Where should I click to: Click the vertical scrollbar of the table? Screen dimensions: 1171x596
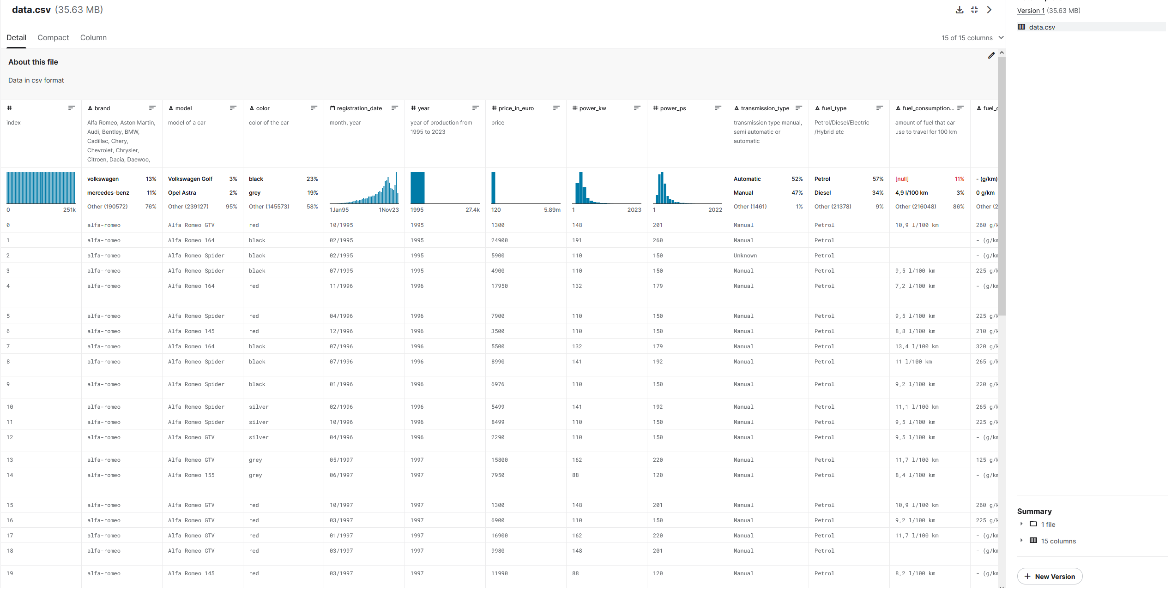click(1001, 185)
